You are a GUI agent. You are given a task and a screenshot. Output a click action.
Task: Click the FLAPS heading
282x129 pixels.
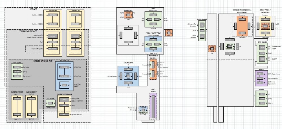[x=261, y=89]
